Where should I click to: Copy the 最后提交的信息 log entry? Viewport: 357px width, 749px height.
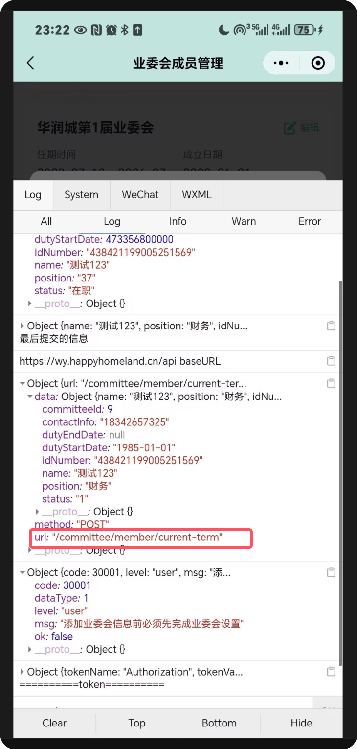pyautogui.click(x=331, y=326)
